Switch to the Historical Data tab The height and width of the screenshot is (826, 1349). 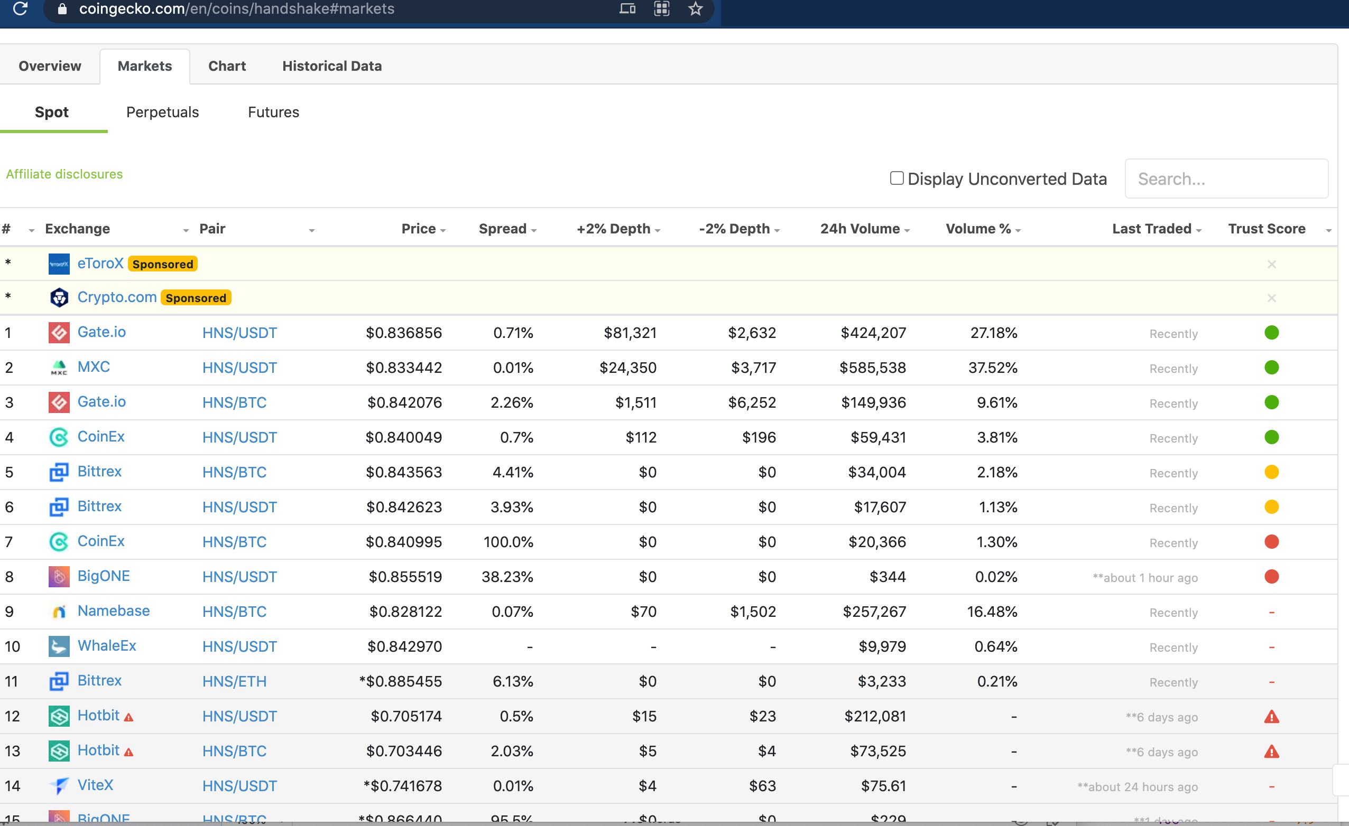click(x=332, y=66)
